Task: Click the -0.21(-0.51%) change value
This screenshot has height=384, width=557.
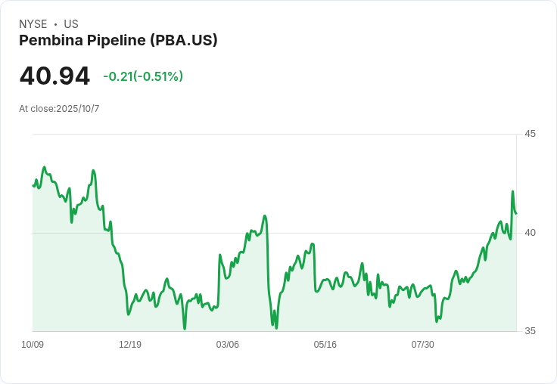Action: tap(143, 76)
